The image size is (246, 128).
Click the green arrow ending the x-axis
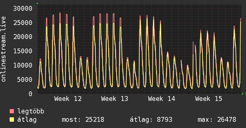243,94
